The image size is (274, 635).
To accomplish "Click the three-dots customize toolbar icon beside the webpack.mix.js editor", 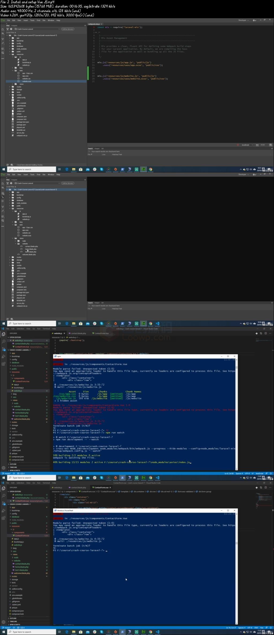I will [x=3, y=59].
